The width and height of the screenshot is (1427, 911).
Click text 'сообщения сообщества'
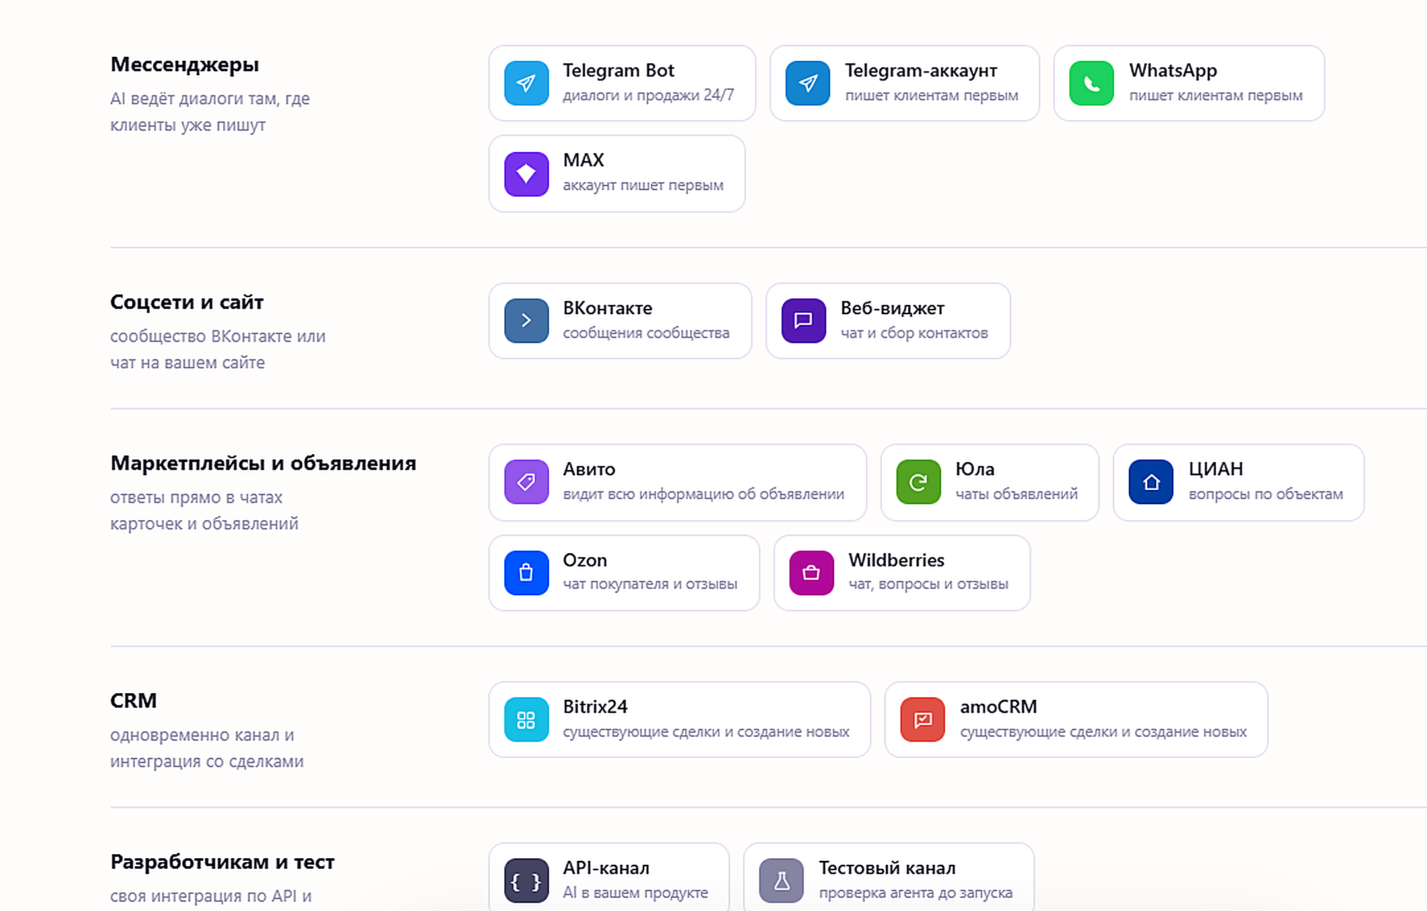click(646, 333)
